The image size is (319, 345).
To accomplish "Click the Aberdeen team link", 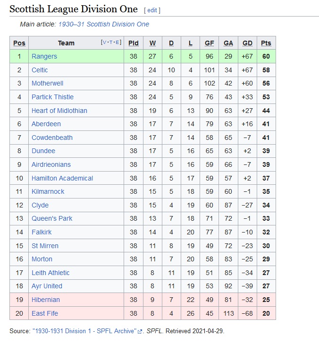I will tap(46, 124).
